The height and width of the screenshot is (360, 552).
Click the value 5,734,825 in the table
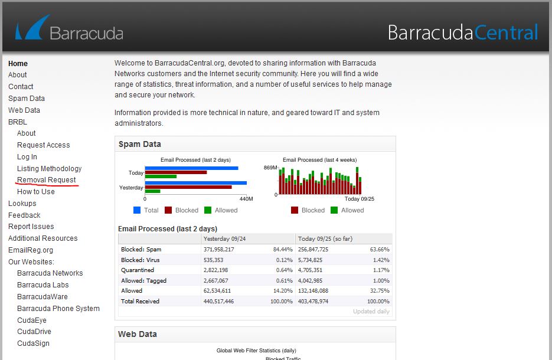click(x=310, y=260)
